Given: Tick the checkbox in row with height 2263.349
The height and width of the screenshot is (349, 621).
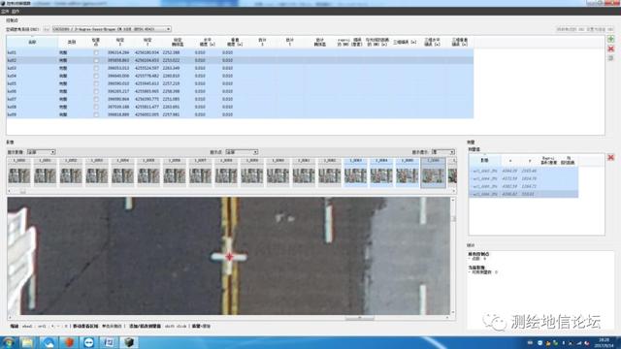Looking at the screenshot, I should click(96, 68).
